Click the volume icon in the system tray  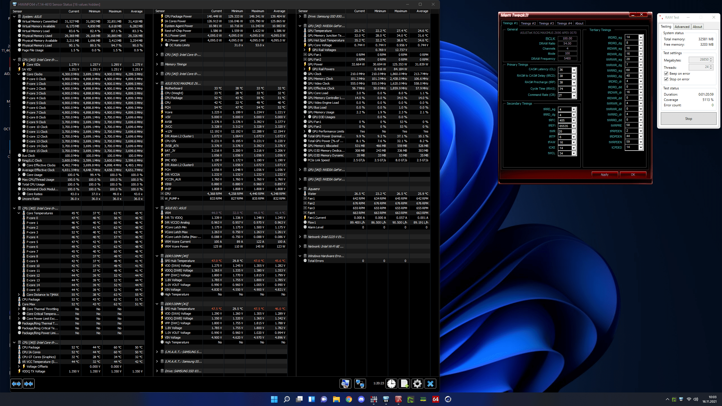(696, 399)
